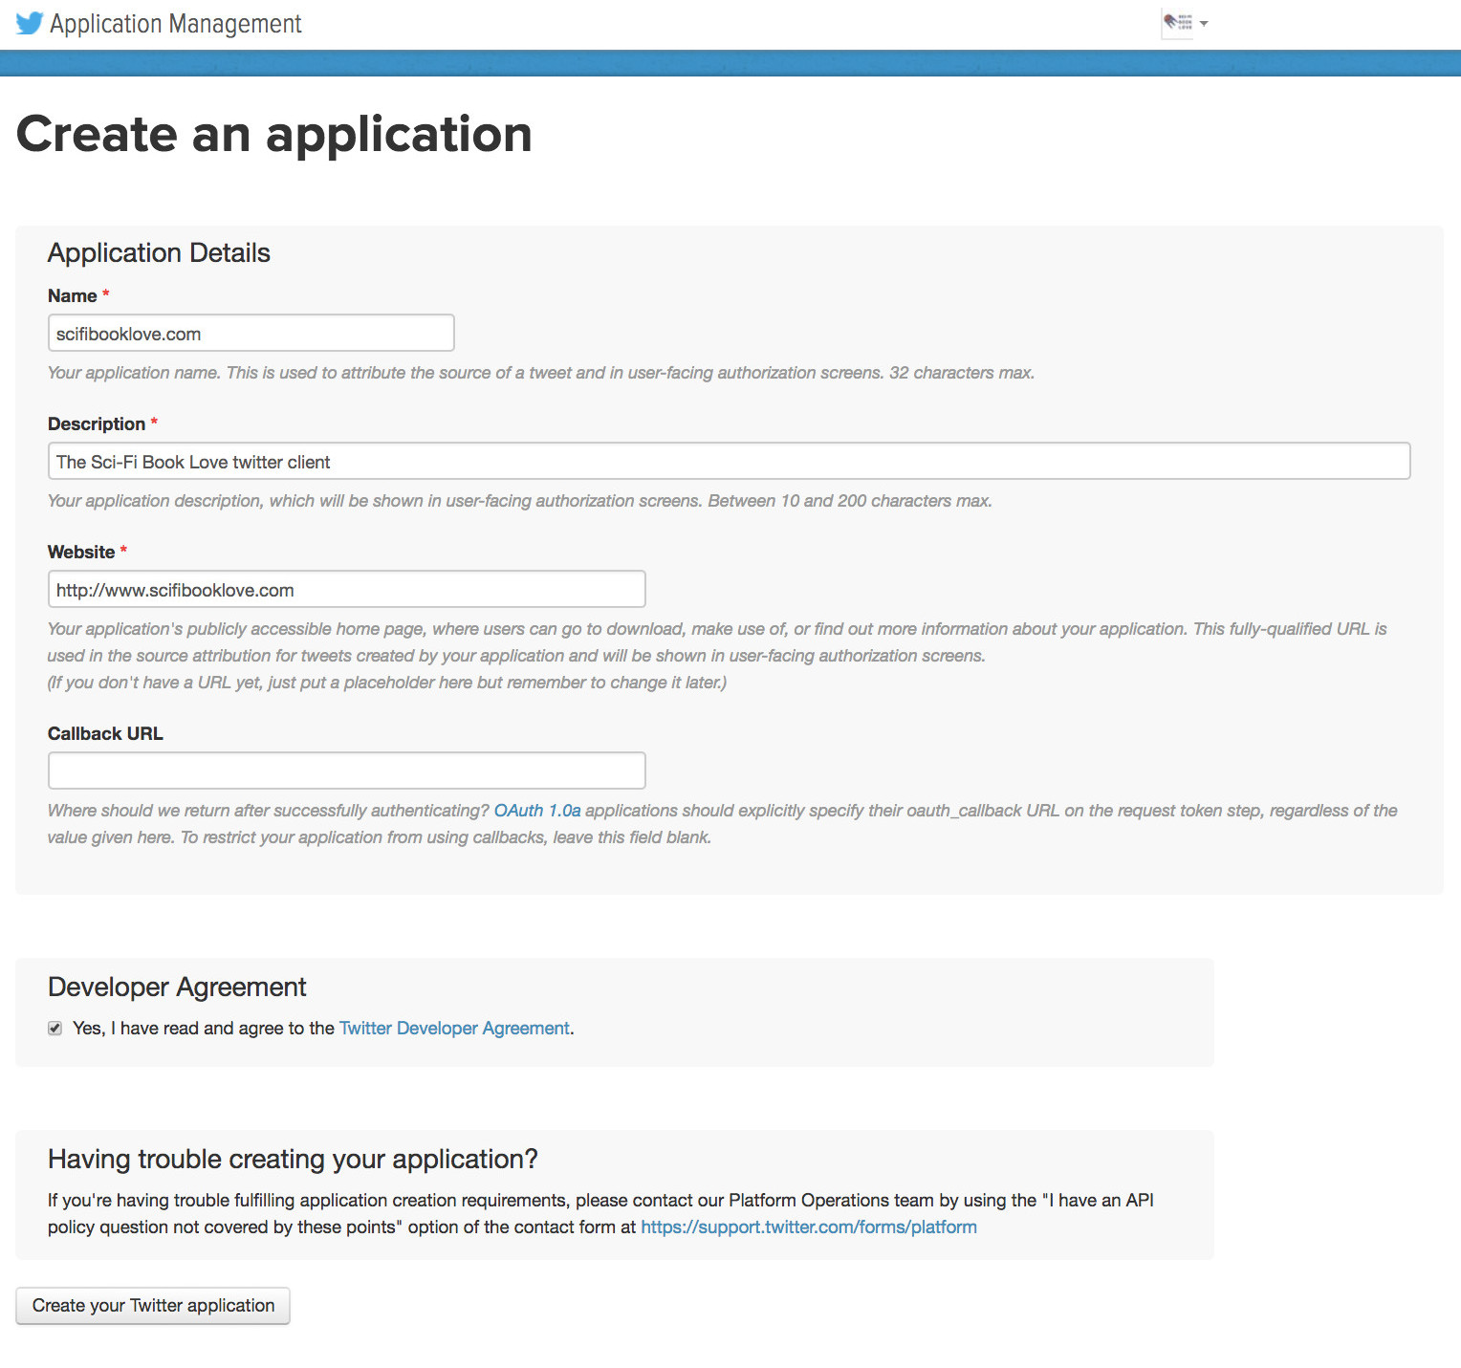The image size is (1461, 1368).
Task: Open the support.twitter.com/forms/platform link
Action: 809,1227
